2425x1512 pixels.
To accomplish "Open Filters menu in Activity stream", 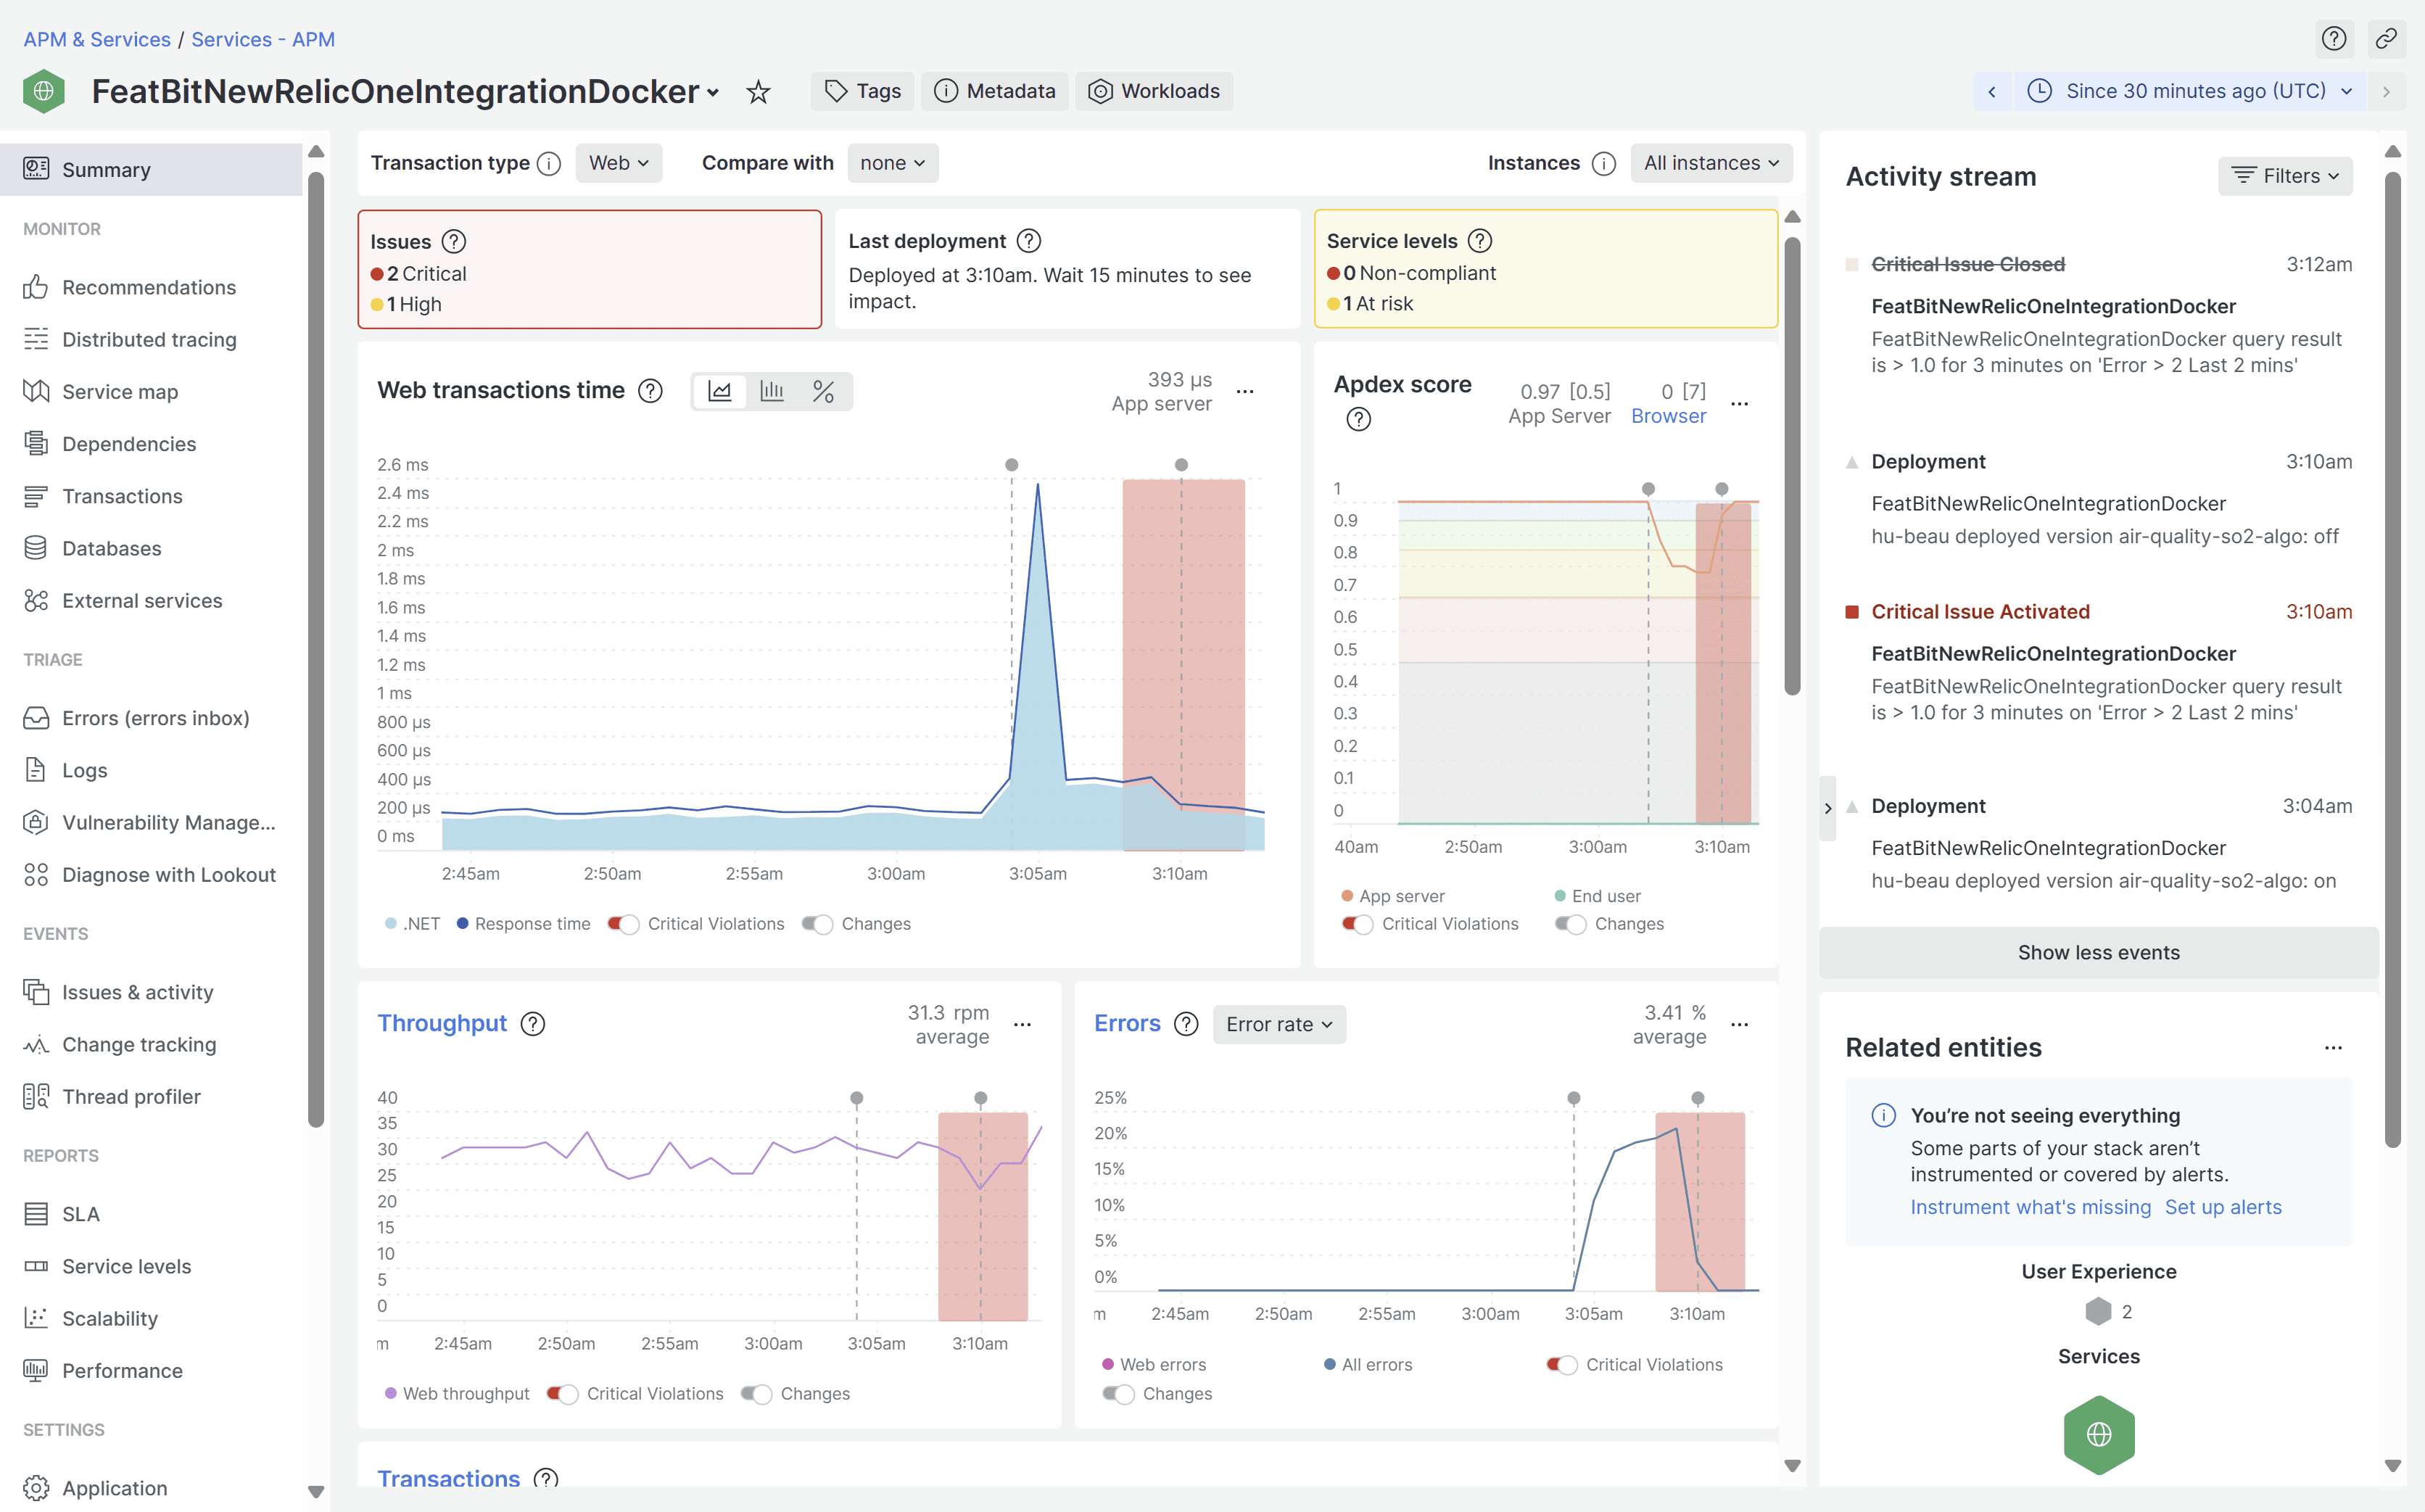I will [2286, 176].
